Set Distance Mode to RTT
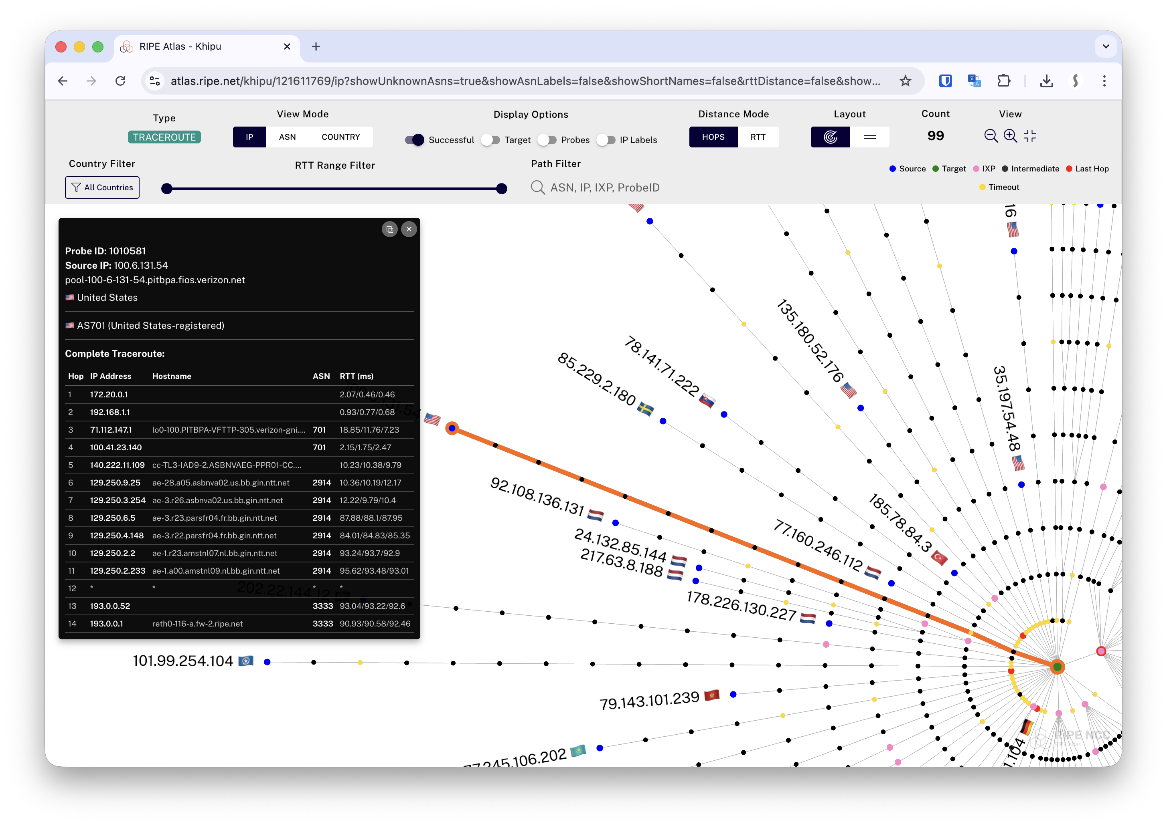This screenshot has height=826, width=1167. [758, 137]
